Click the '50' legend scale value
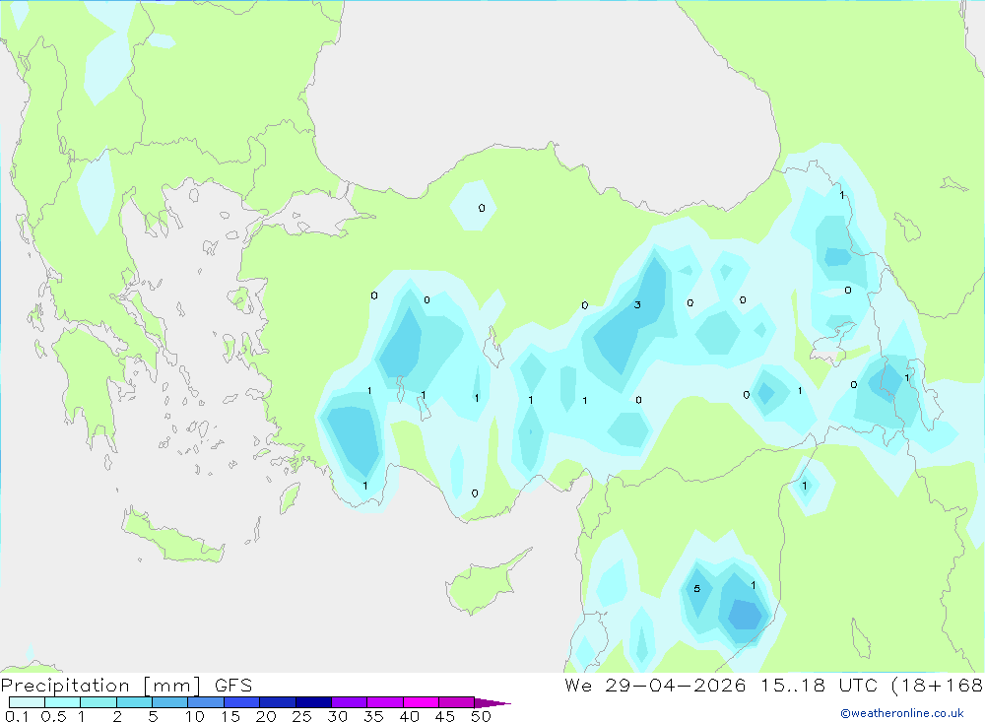 481,716
